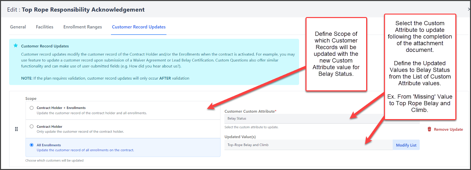This screenshot has height=170, width=471.
Task: Select Contract Holder + Enrollments scope
Action: (31, 108)
